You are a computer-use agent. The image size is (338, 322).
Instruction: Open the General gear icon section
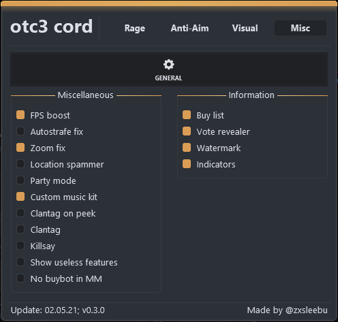coord(168,69)
